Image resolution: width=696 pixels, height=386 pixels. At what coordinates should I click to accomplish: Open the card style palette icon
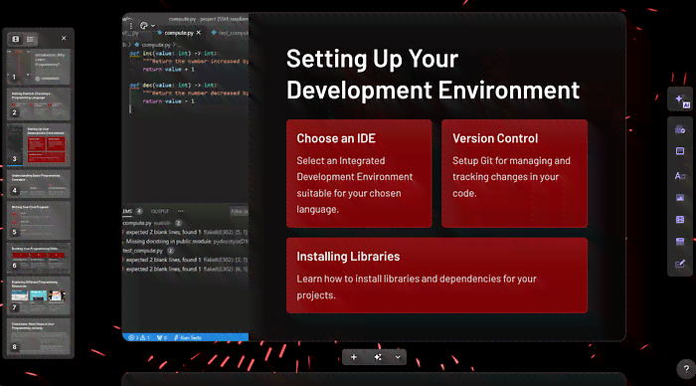(x=143, y=26)
